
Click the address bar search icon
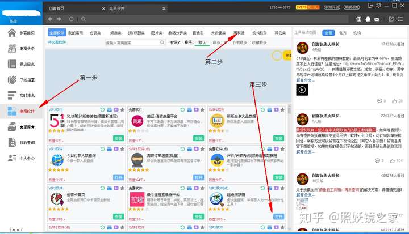[83, 19]
